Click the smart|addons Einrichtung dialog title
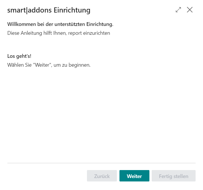Screen dimensions: 203x190 click(49, 10)
